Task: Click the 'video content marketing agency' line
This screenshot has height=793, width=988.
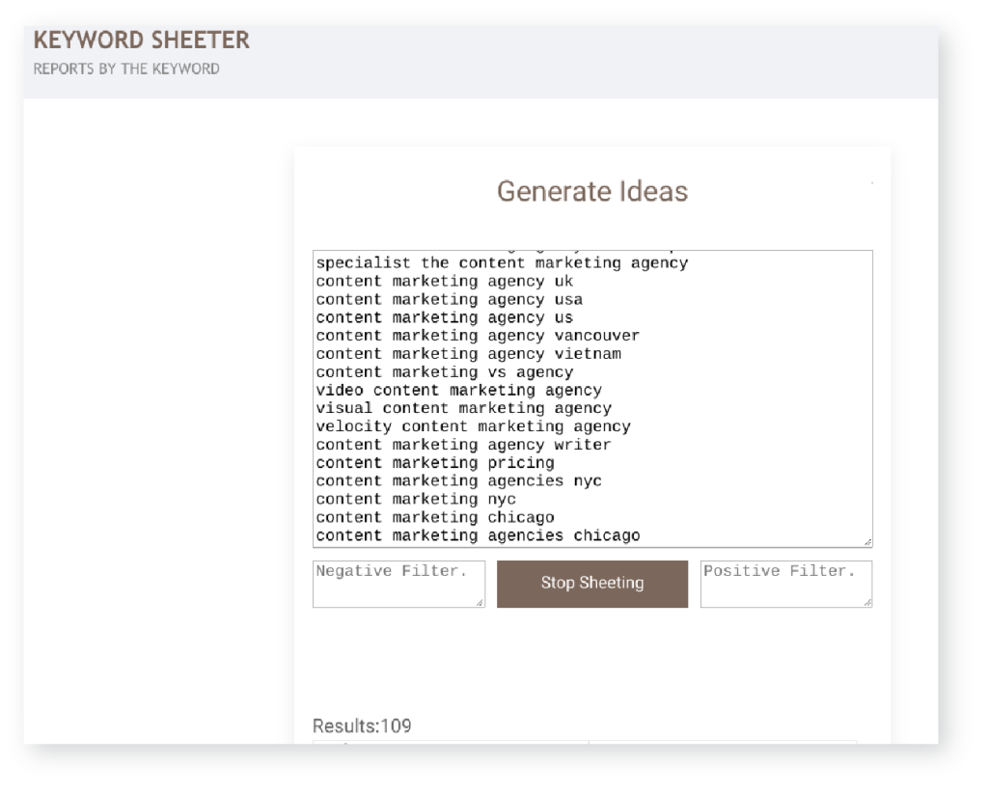Action: click(458, 391)
